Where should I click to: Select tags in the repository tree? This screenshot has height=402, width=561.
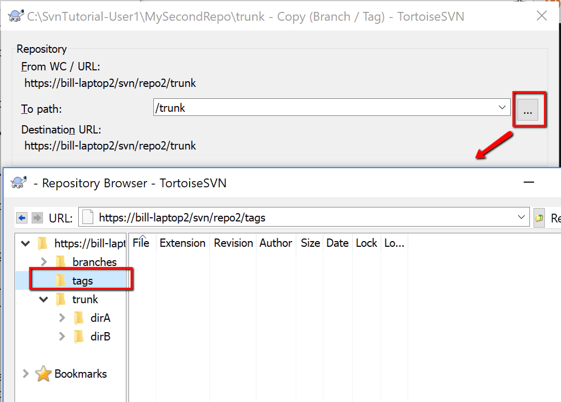coord(82,280)
